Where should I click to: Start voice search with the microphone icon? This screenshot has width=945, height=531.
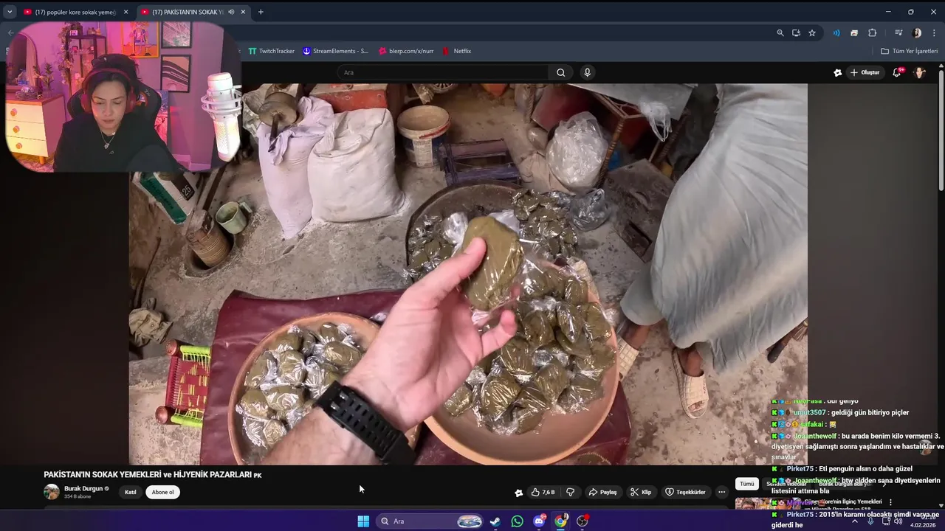point(587,72)
